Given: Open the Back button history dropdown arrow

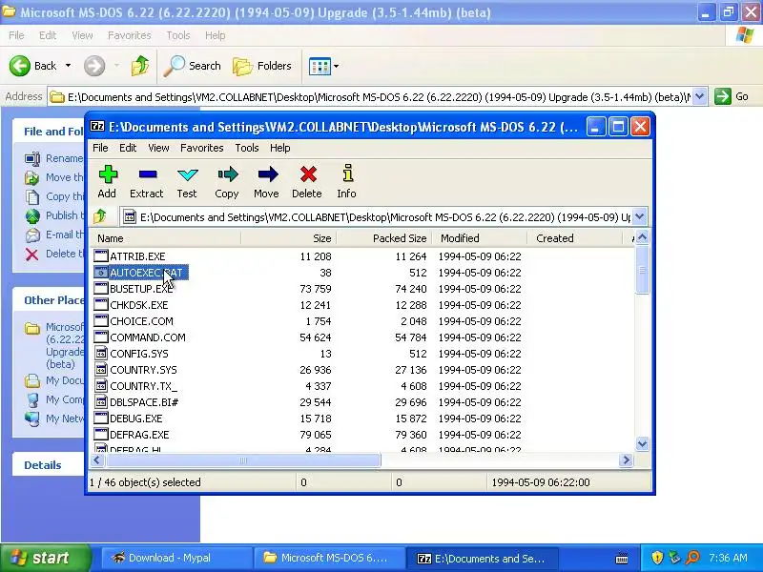Looking at the screenshot, I should pos(68,66).
